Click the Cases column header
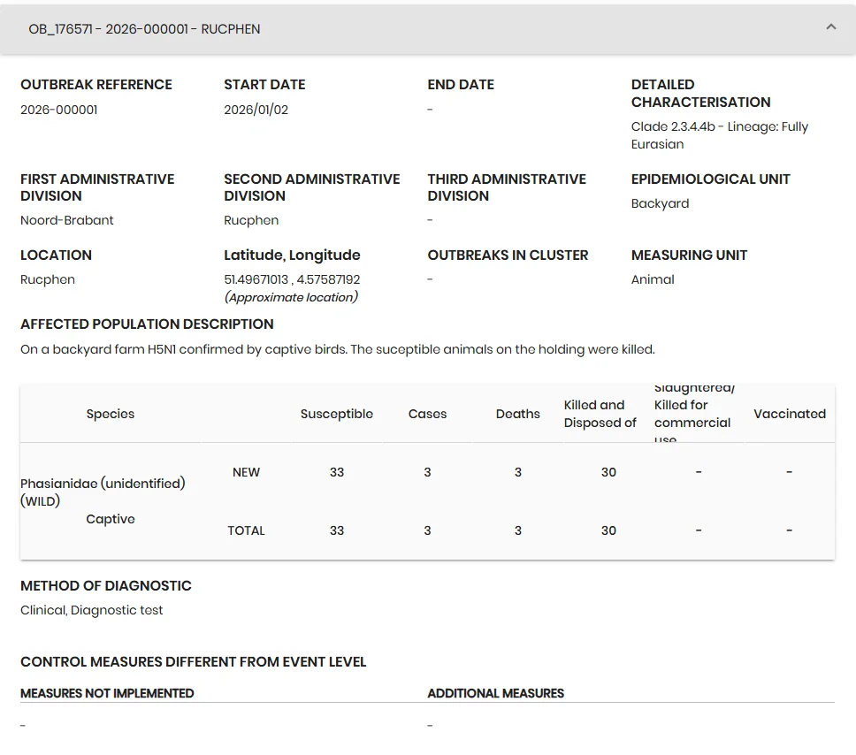The image size is (856, 755). 427,414
